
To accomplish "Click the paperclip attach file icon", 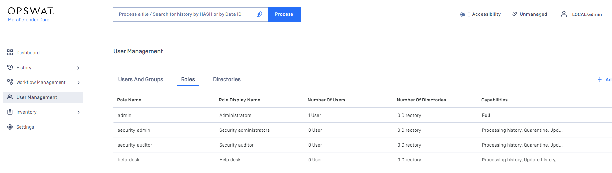I will pos(259,14).
